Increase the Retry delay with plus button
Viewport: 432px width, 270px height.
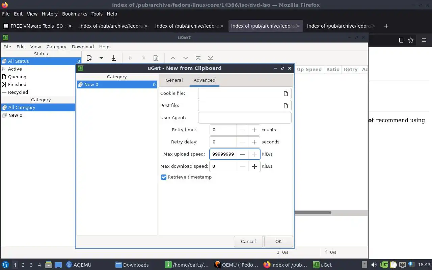(254, 142)
